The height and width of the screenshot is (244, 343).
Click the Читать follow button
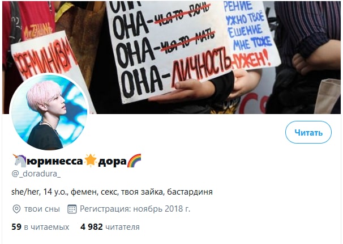(x=308, y=132)
